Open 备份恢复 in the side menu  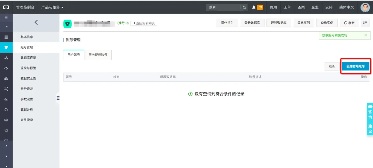36,89
